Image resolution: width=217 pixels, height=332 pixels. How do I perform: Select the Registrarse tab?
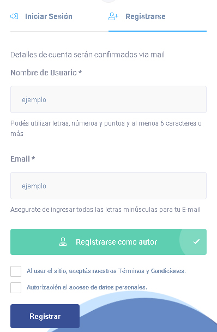[x=145, y=16]
